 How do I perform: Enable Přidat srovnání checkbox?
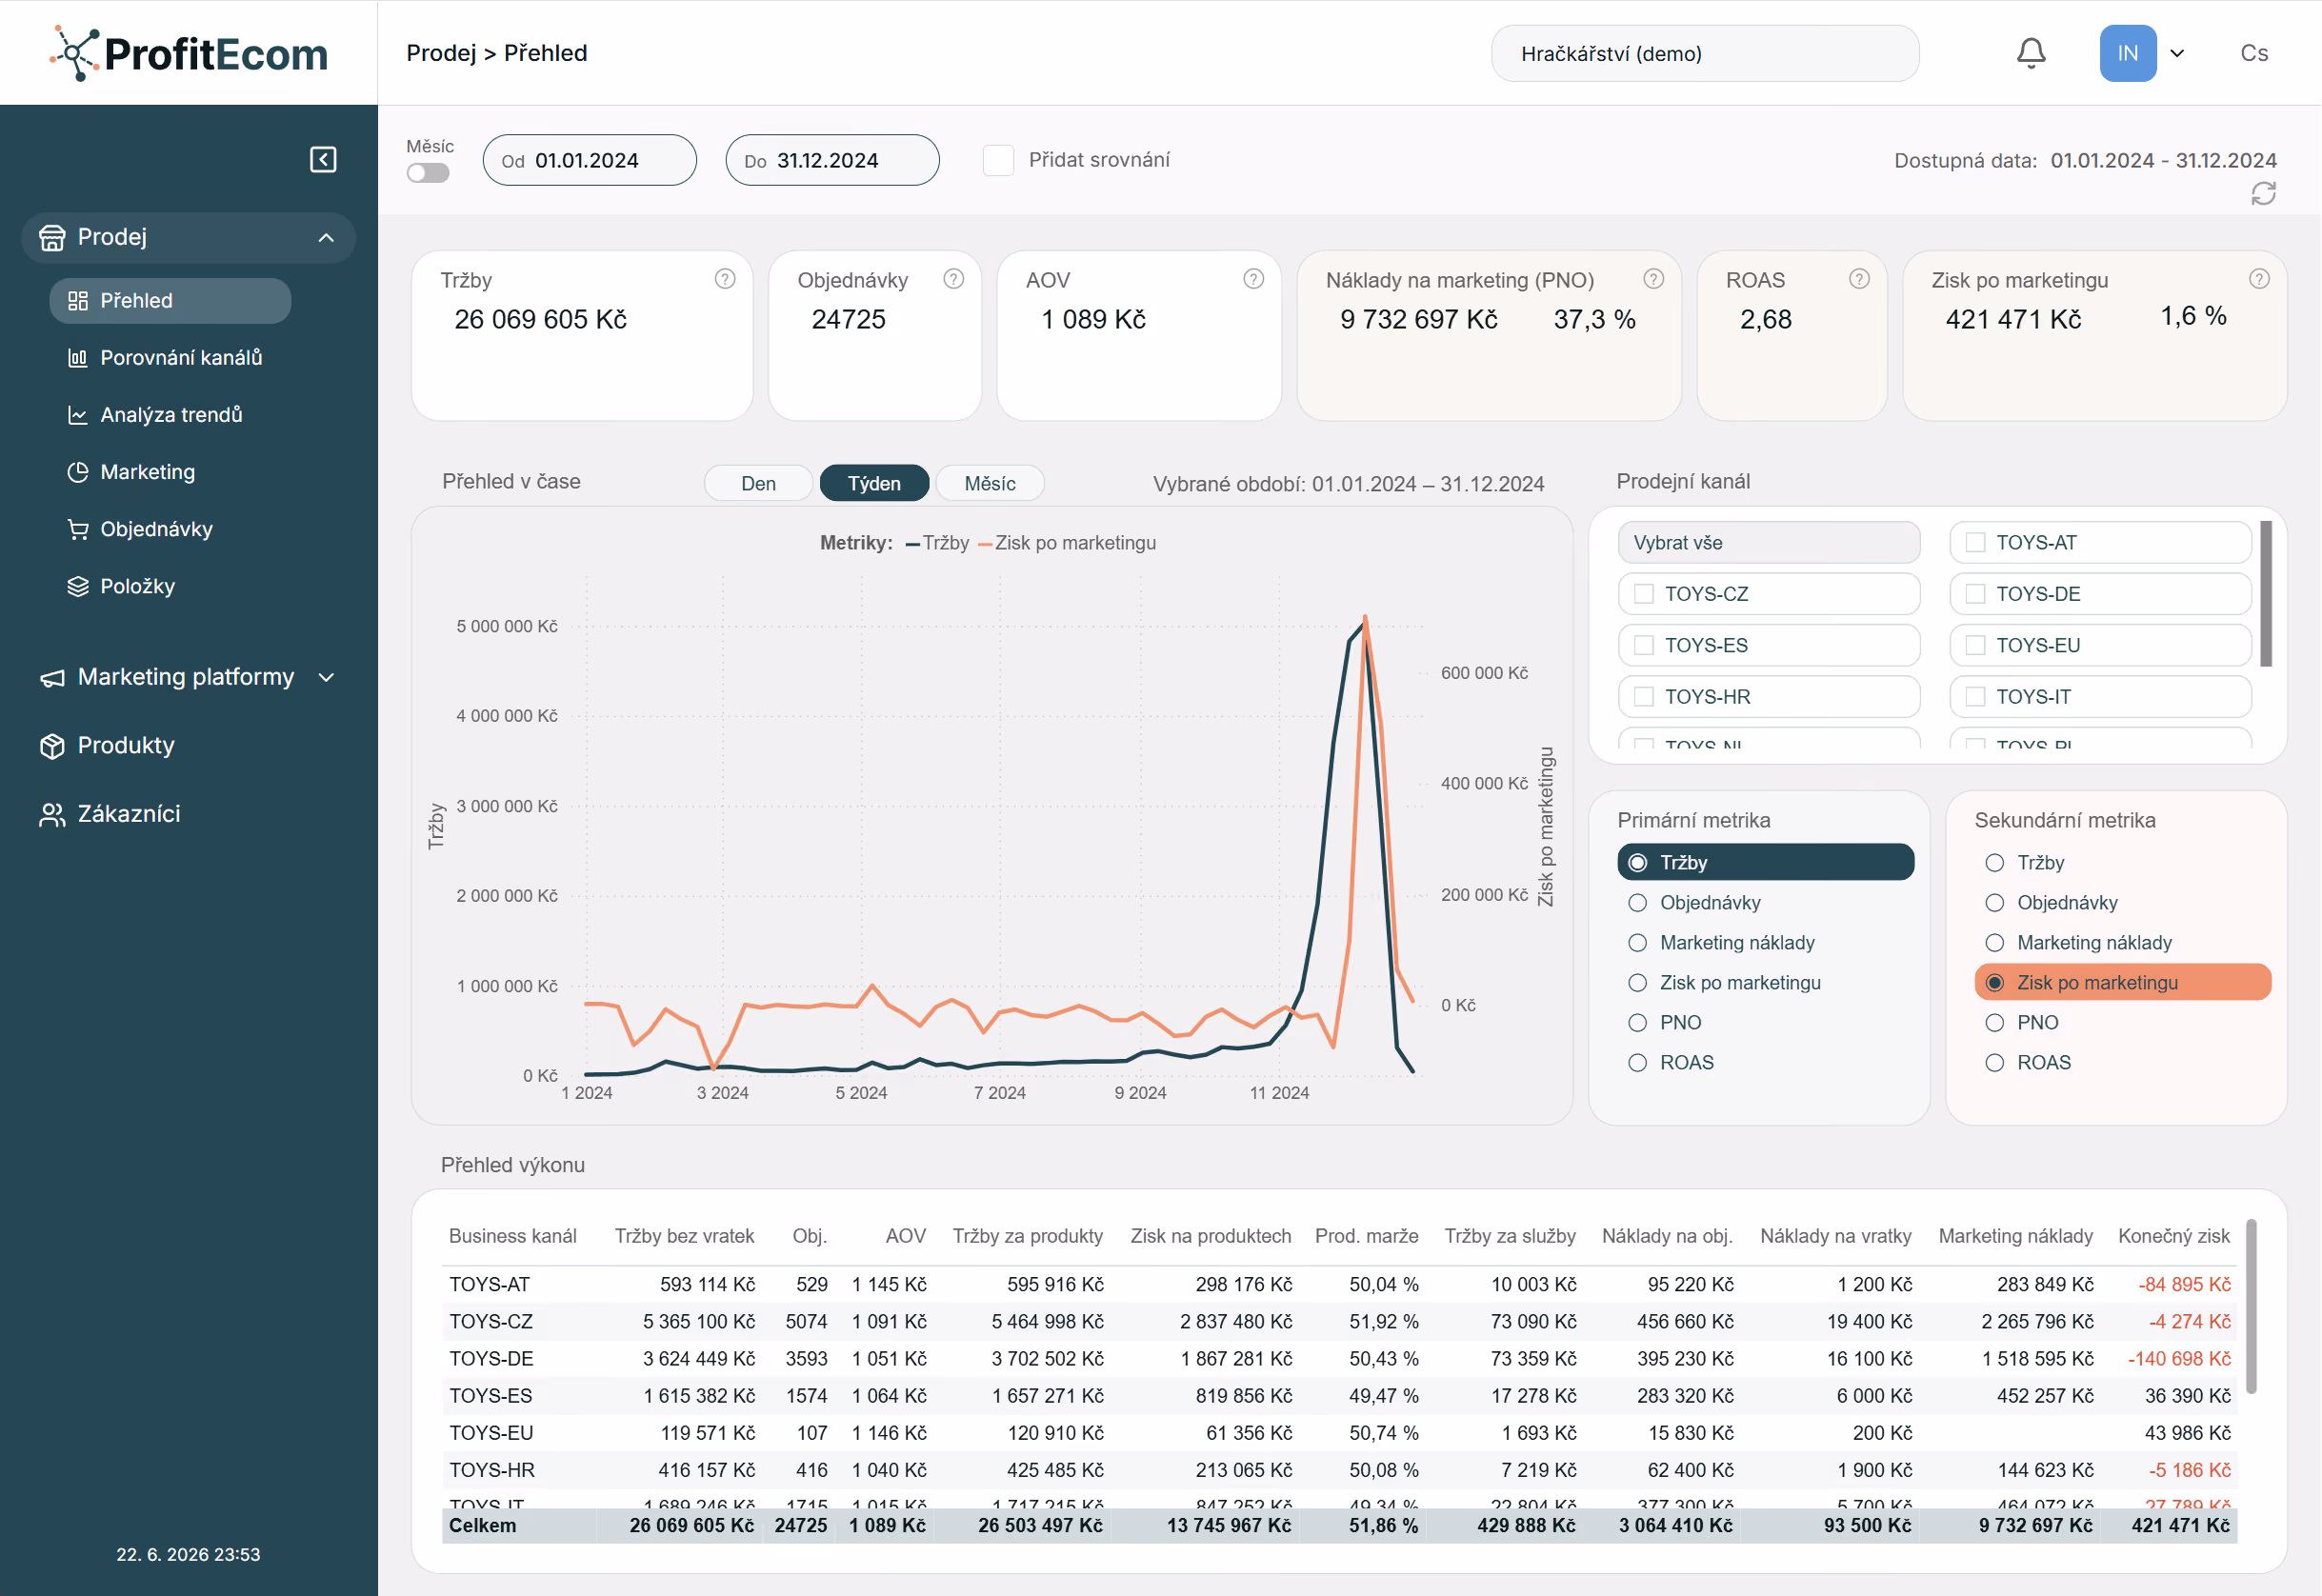click(998, 160)
